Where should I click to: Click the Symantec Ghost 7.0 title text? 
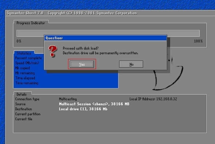coord(25,13)
